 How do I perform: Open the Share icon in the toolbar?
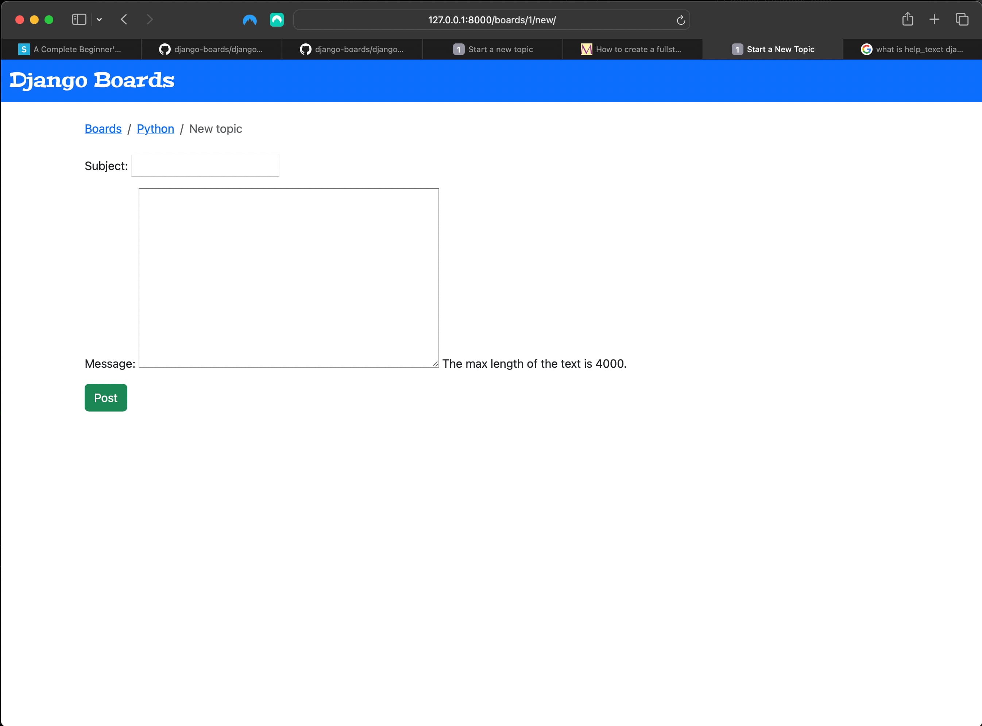click(x=908, y=19)
